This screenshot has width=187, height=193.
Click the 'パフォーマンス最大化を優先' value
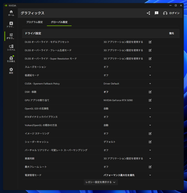click(x=119, y=175)
